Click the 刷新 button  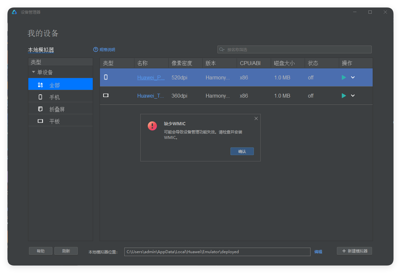point(66,251)
